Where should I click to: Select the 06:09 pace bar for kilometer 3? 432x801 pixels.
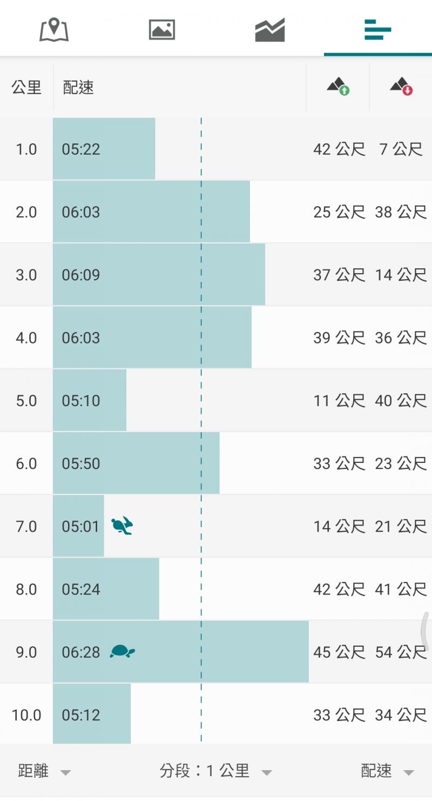(159, 275)
